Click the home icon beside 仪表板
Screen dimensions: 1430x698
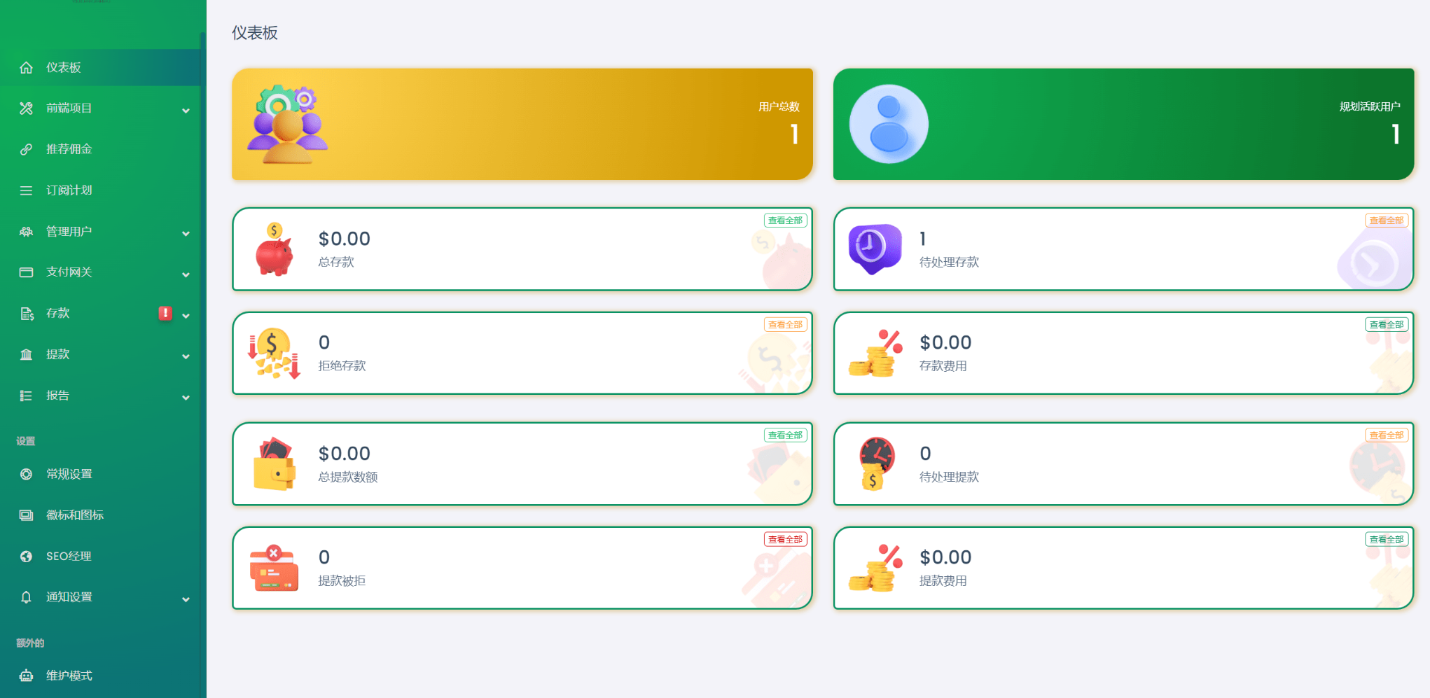tap(26, 68)
